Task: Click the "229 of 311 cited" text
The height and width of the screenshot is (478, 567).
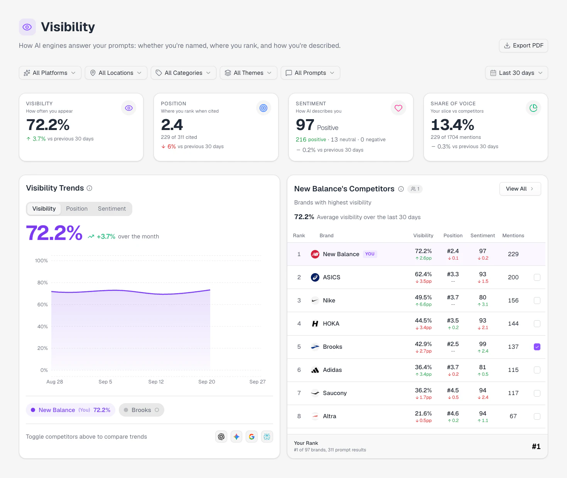Action: [179, 137]
